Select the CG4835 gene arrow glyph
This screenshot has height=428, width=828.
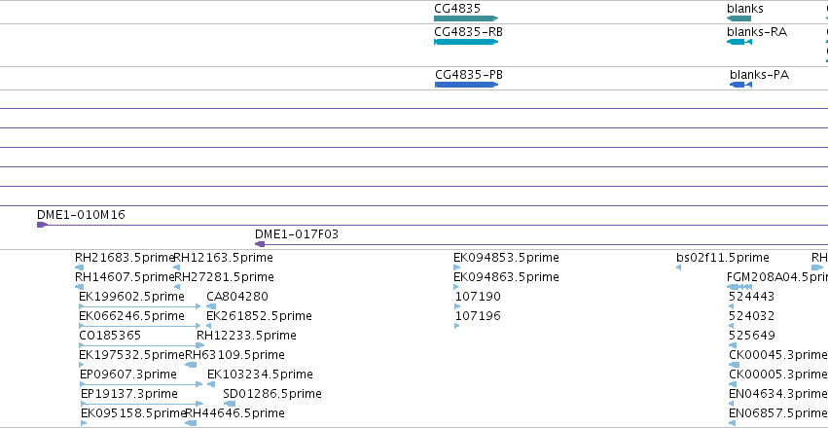click(x=466, y=18)
